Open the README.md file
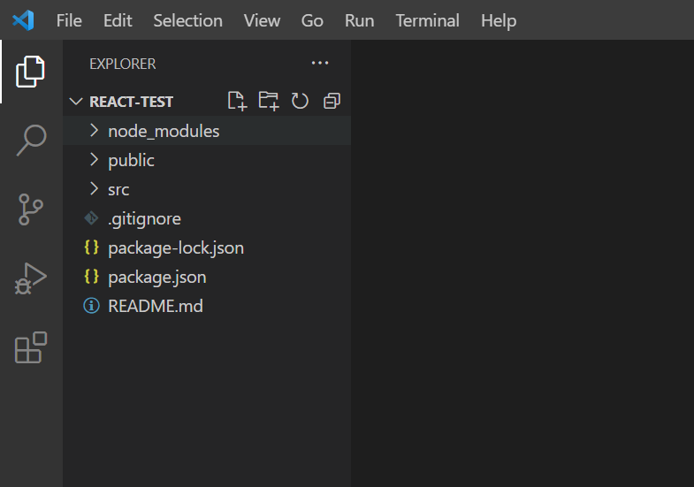The width and height of the screenshot is (694, 487). [156, 306]
